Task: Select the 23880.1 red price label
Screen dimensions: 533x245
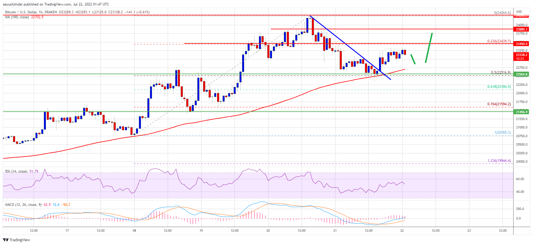Action: (x=522, y=29)
